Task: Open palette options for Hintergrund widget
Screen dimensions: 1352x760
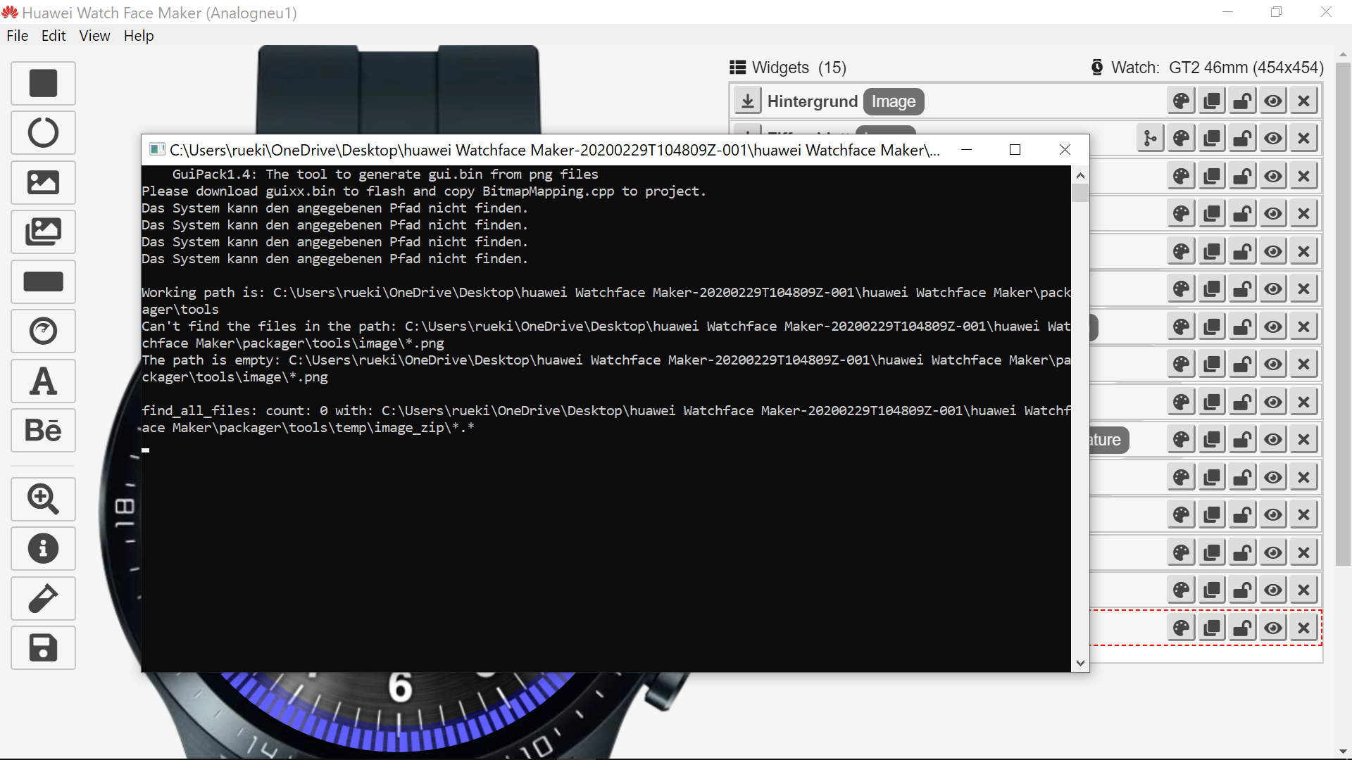Action: point(1182,101)
